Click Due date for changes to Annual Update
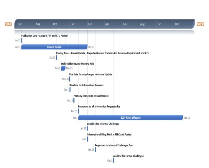The image size is (209, 168). click(90, 74)
